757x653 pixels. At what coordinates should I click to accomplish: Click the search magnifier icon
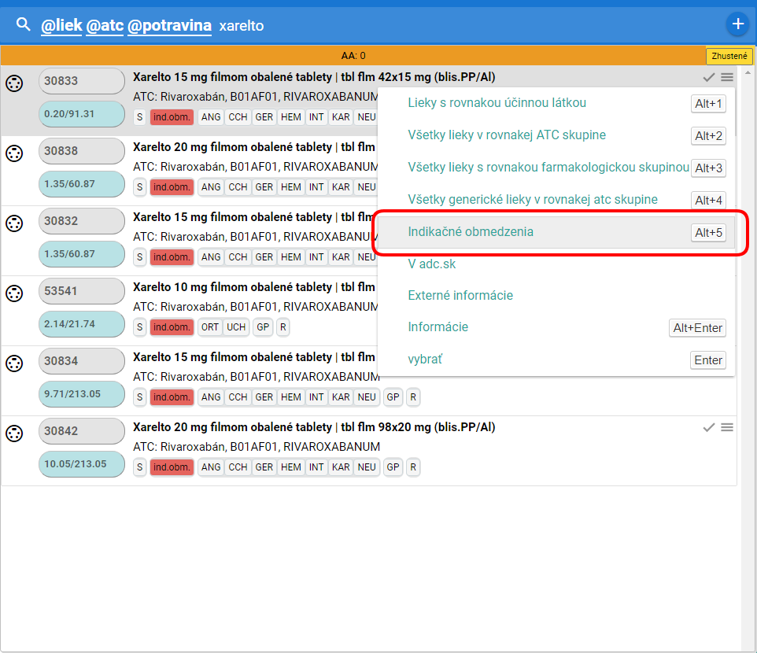23,24
